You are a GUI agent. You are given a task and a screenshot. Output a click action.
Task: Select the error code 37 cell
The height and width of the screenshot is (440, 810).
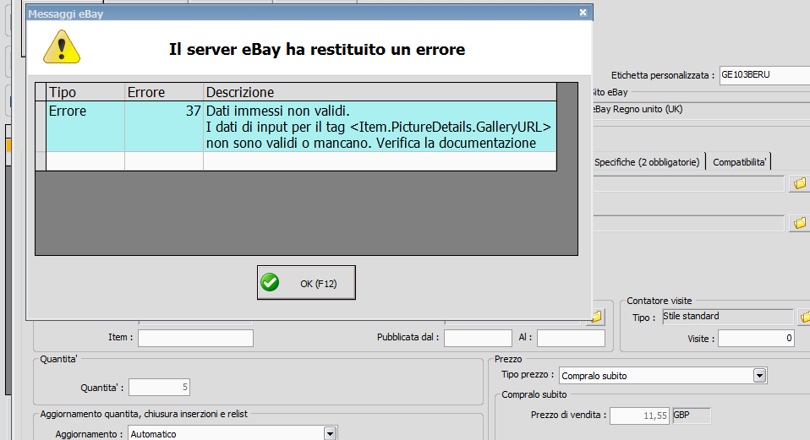pos(164,127)
